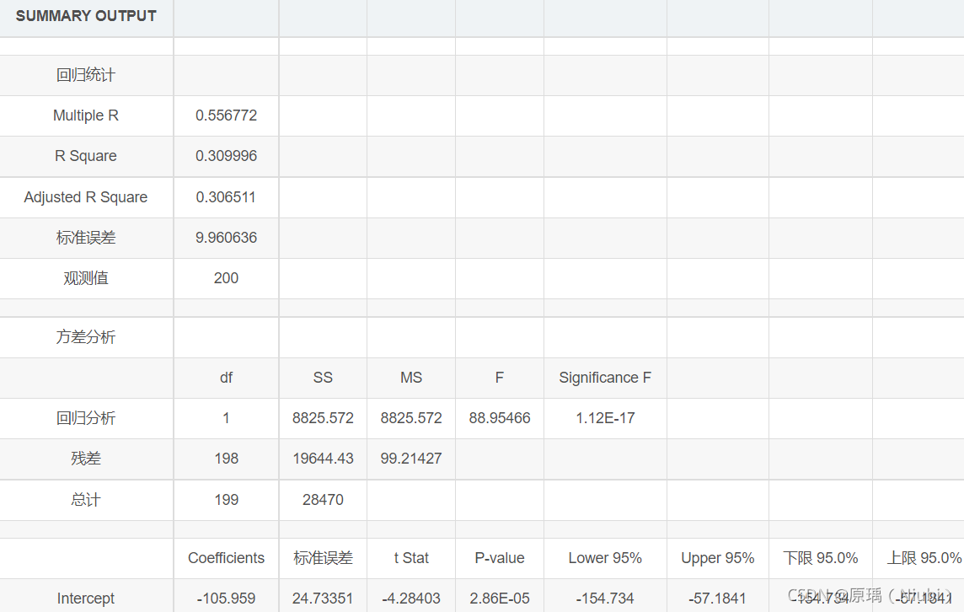Click the df column header
964x612 pixels.
[226, 378]
